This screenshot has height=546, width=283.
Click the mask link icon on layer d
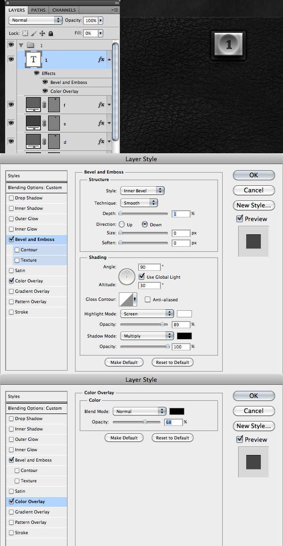coord(44,141)
